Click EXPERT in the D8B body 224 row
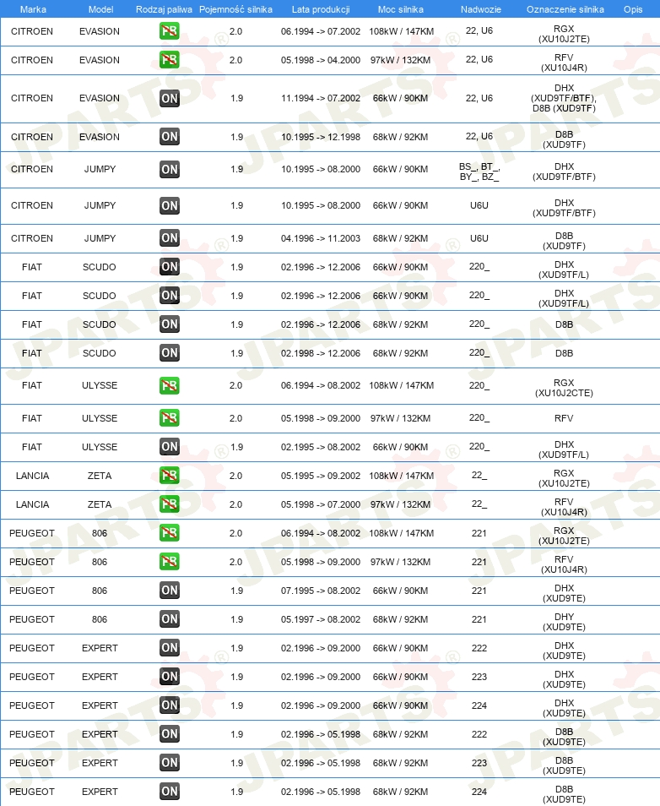Screen dimensions: 660x806 pos(100,792)
